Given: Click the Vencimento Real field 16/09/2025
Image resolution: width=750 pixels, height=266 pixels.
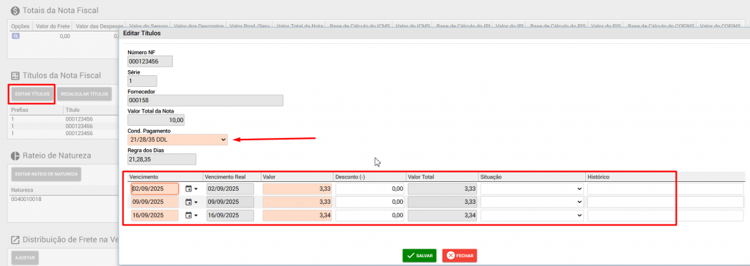Looking at the screenshot, I should [x=229, y=216].
